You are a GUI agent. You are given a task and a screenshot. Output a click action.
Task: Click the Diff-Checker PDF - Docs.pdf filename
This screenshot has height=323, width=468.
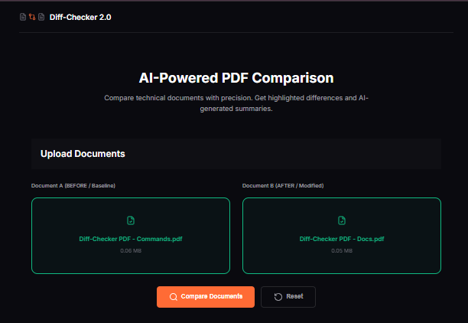click(342, 239)
